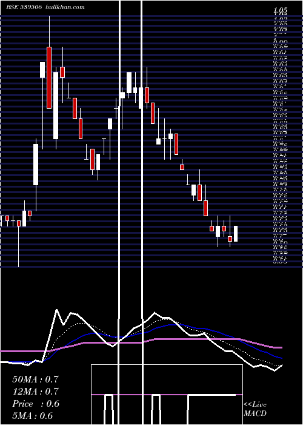Click the '<<Live MACD' label

point(255,409)
